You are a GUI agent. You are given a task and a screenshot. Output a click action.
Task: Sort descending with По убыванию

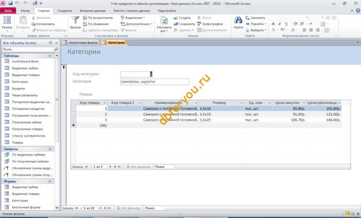click(x=95, y=24)
